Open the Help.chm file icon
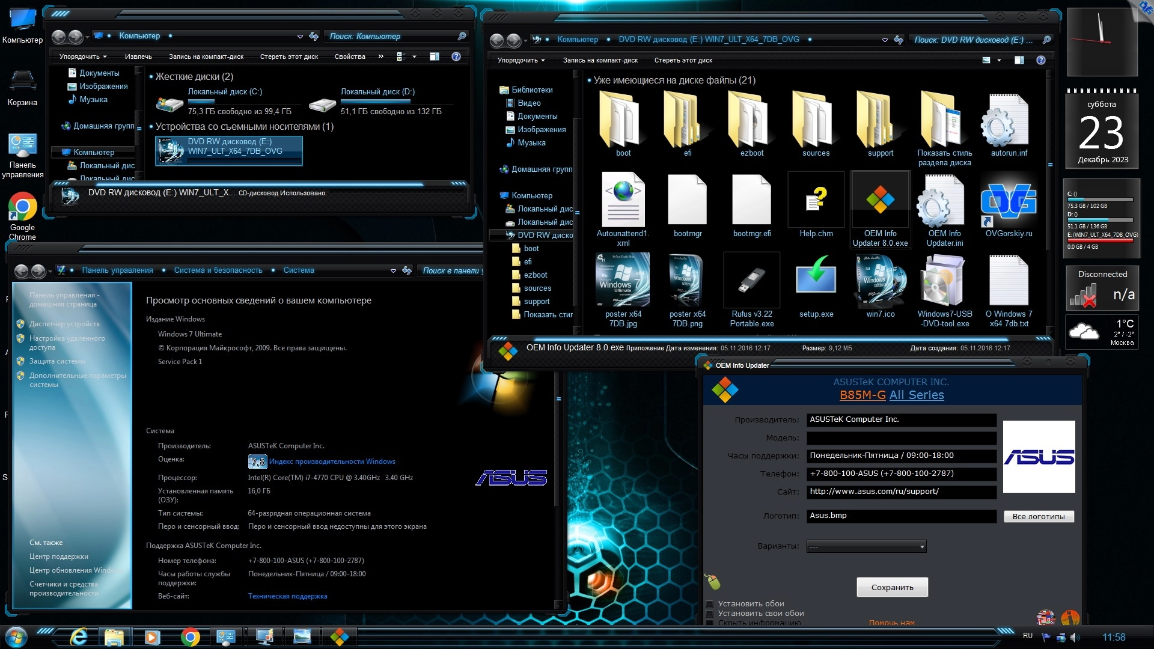Viewport: 1154px width, 649px height. (816, 201)
